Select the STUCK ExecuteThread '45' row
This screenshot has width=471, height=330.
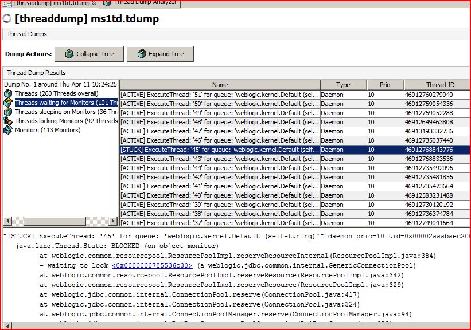pyautogui.click(x=218, y=150)
